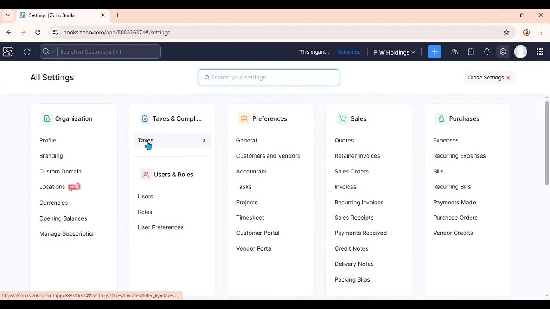Viewport: 550px width, 309px height.
Task: Open Currencies settings
Action: click(53, 203)
